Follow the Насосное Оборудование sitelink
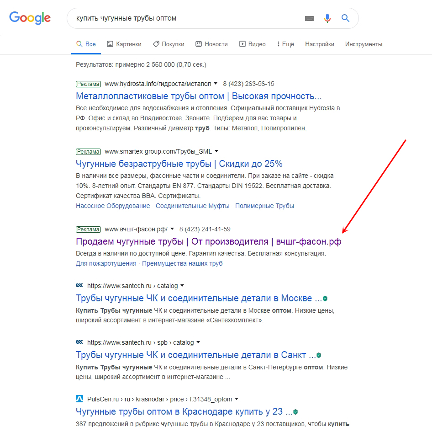The width and height of the screenshot is (432, 427). pos(113,206)
